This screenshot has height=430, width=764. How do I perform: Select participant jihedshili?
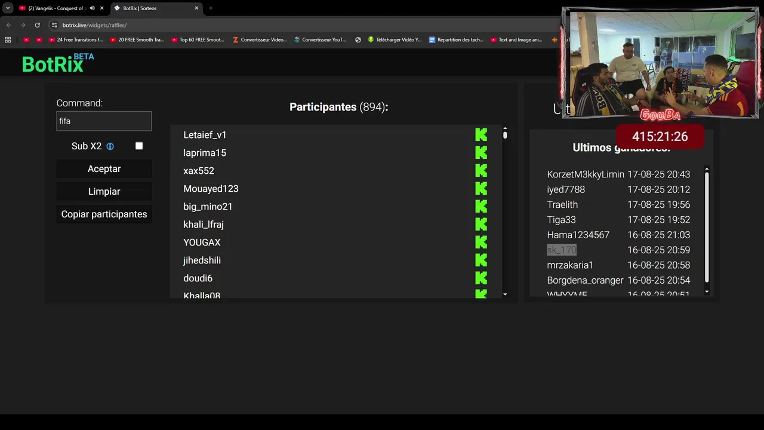[x=202, y=260]
